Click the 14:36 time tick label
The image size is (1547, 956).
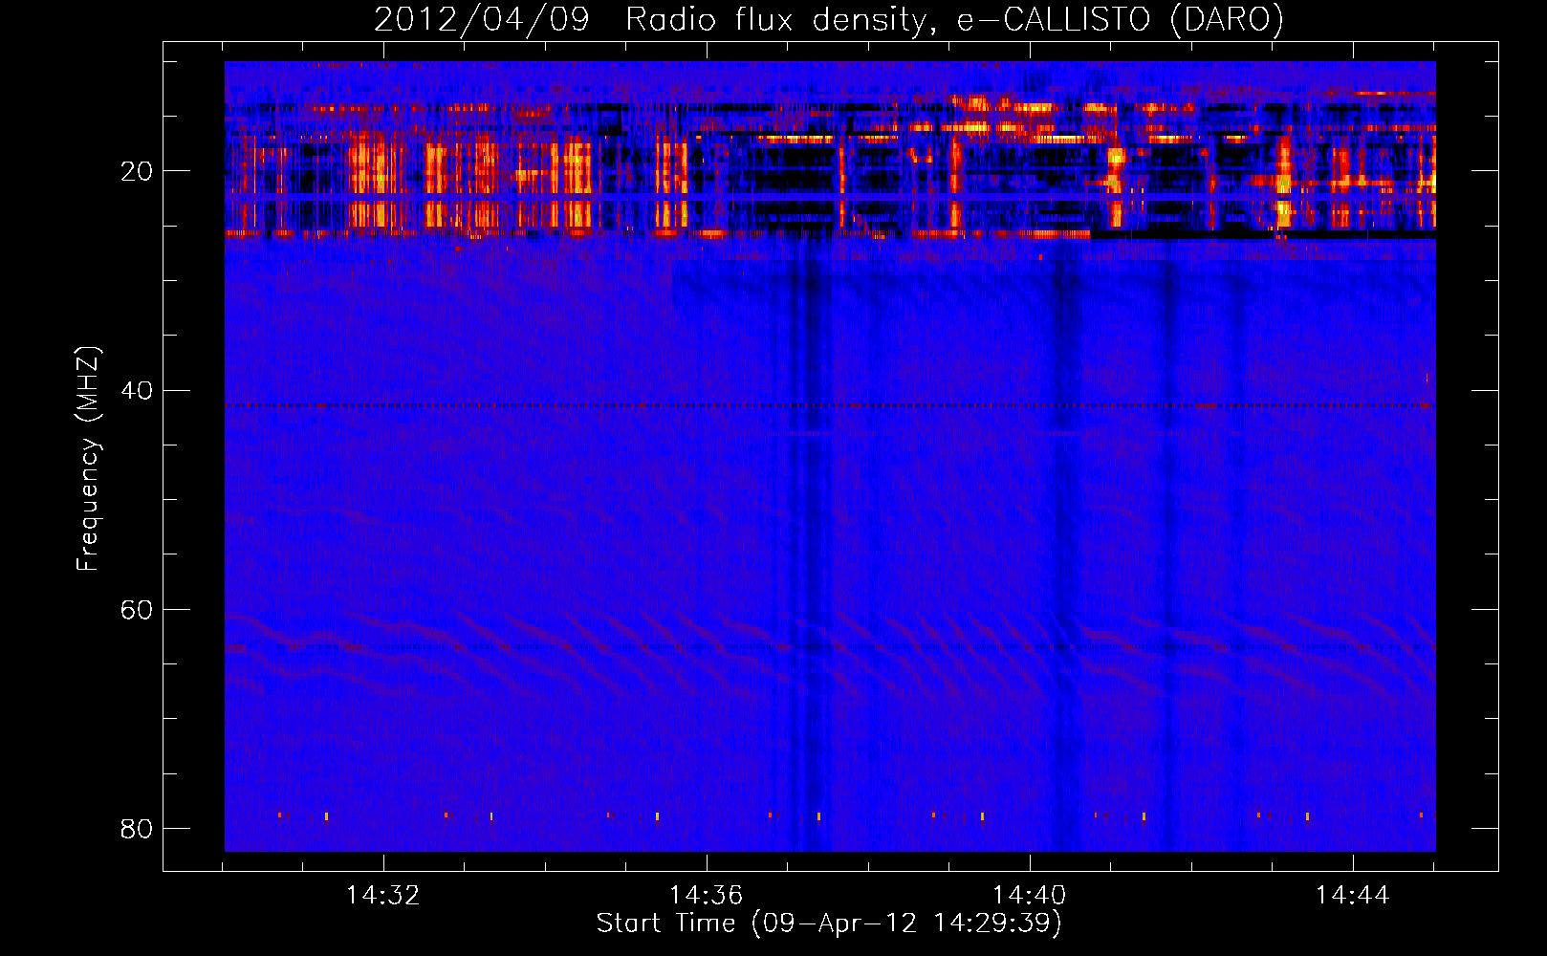click(x=706, y=896)
